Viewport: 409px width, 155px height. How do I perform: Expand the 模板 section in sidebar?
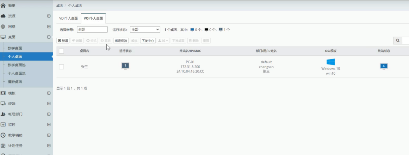49,93
